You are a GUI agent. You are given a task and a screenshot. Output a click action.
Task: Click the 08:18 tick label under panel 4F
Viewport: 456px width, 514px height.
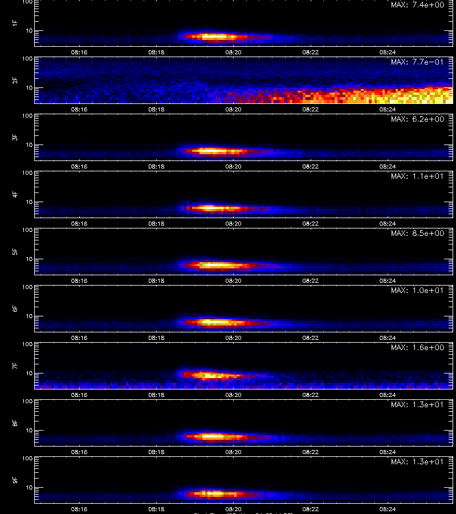pyautogui.click(x=156, y=223)
